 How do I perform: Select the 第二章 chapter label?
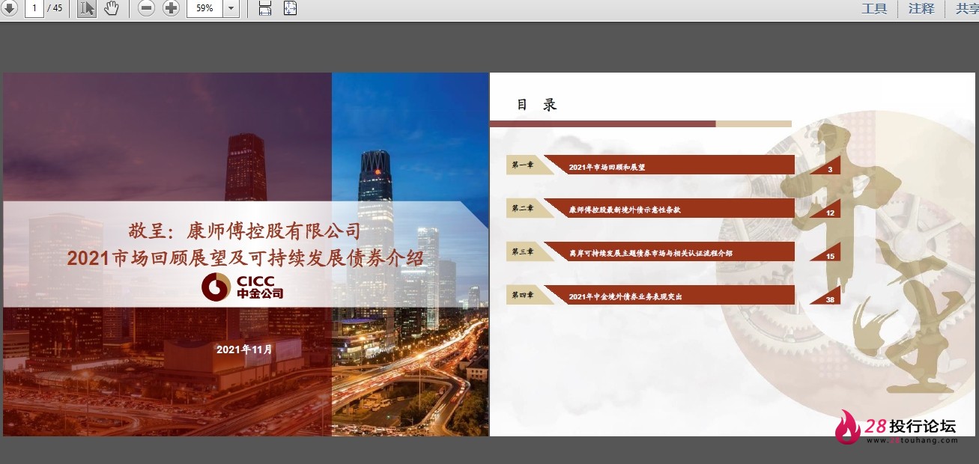tap(523, 208)
